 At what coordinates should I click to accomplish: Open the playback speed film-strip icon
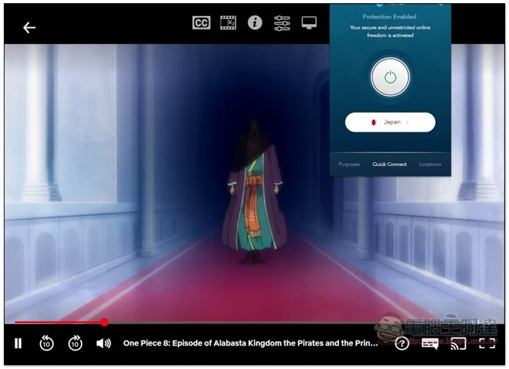(x=228, y=23)
